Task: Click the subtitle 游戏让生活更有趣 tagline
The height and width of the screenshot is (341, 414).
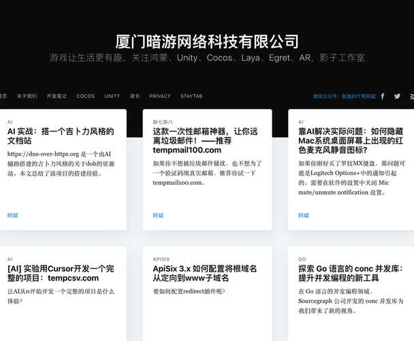Action: (207, 58)
